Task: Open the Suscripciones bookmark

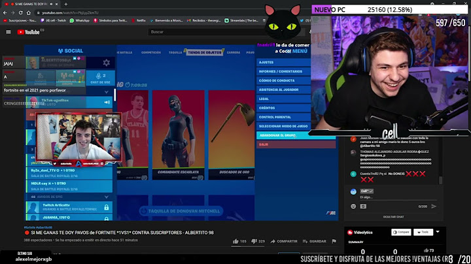Action: (20, 20)
